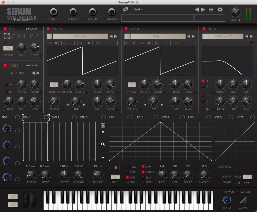Open the preset browser list icon
The image size is (257, 212).
[211, 9]
